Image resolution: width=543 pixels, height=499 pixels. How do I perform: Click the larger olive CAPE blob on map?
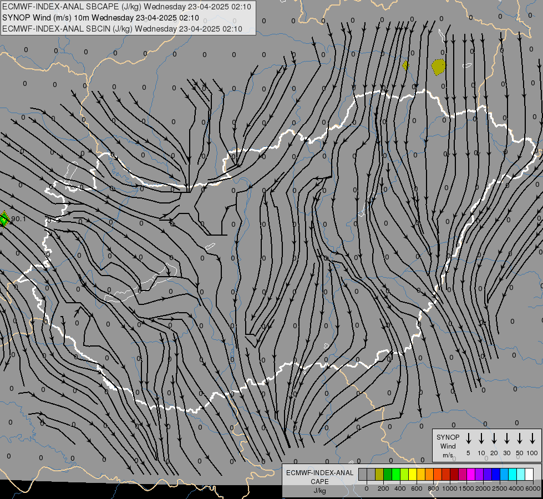tap(438, 67)
